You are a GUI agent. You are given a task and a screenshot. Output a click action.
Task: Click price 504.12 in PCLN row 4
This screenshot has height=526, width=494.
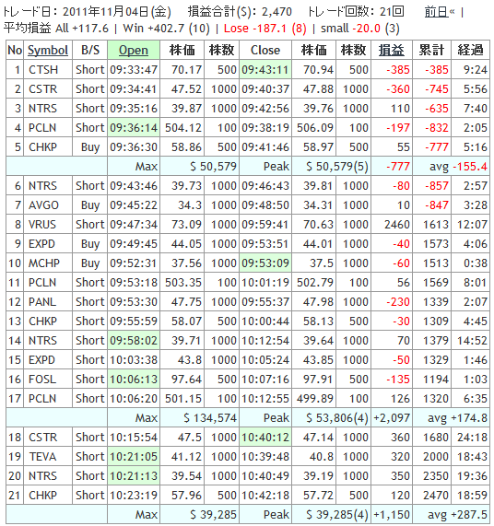(183, 128)
